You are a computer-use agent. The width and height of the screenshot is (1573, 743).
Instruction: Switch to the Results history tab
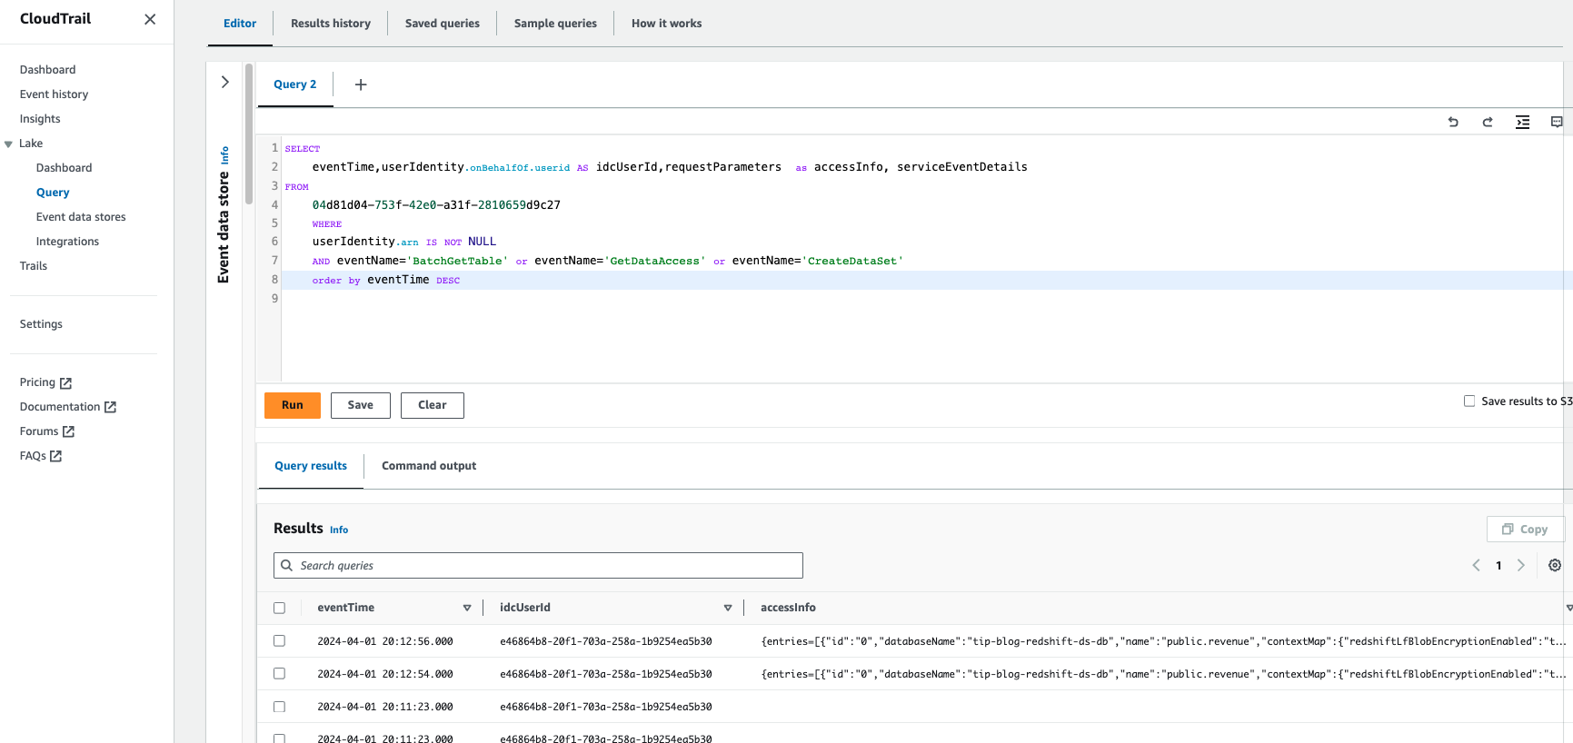pos(330,24)
